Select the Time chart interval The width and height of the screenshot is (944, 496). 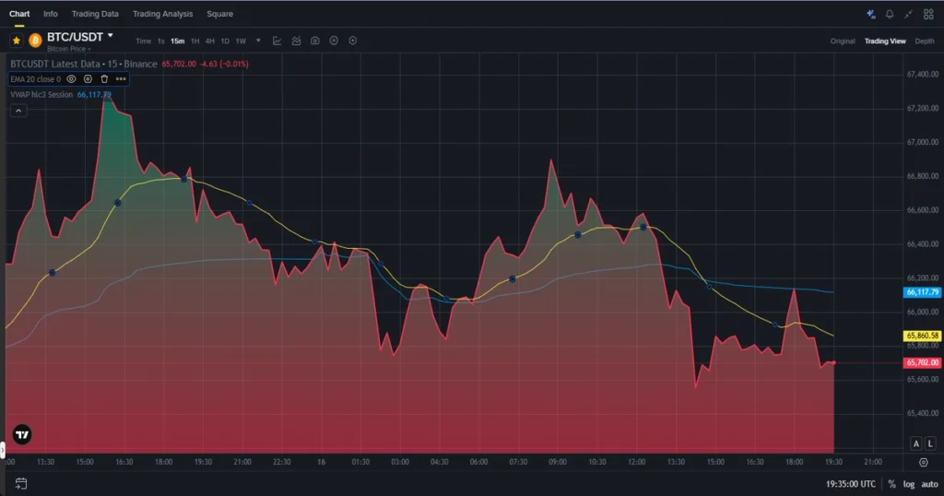(x=143, y=41)
